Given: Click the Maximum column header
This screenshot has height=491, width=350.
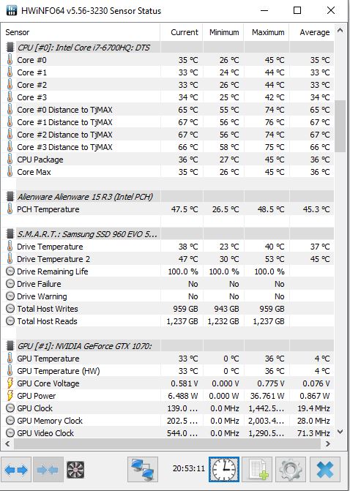Looking at the screenshot, I should pos(267,32).
